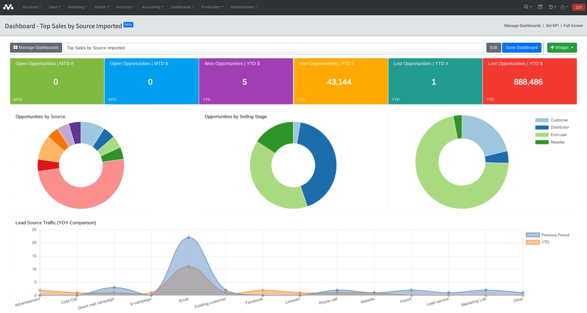The image size is (587, 313).
Task: Click the beta badge next to the title
Action: click(x=128, y=24)
